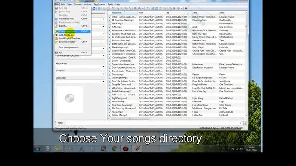Click the file icon of Firestone.mp3 row

110,101
